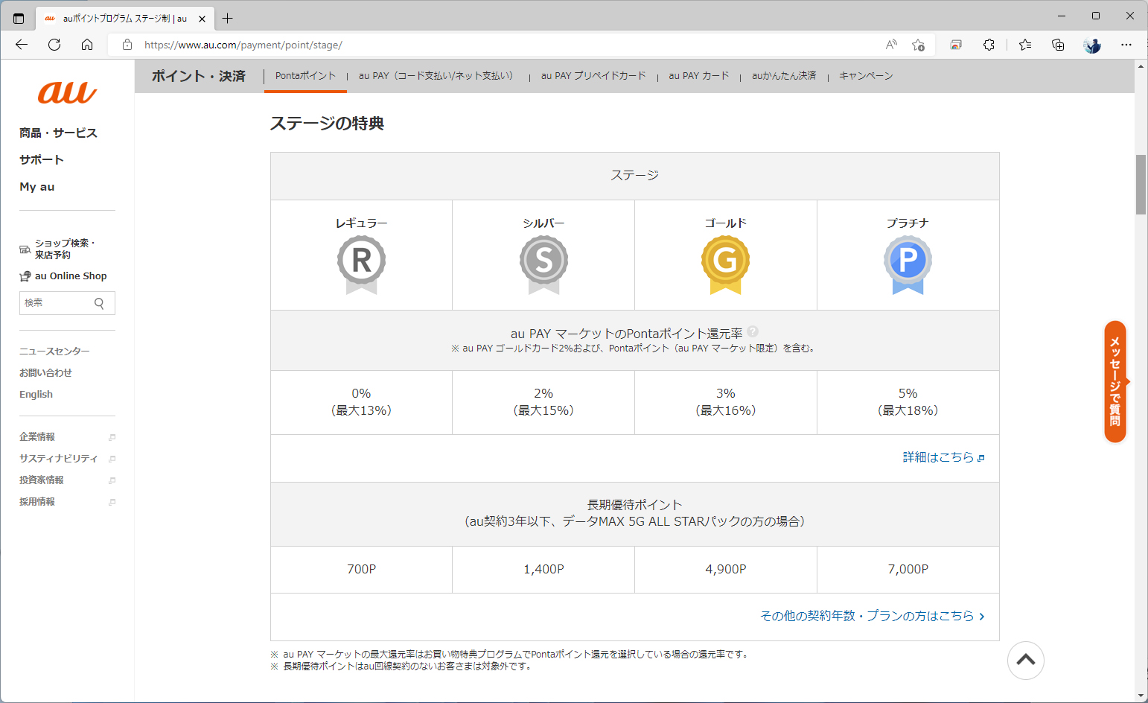Go back with browser back arrow

pyautogui.click(x=22, y=45)
